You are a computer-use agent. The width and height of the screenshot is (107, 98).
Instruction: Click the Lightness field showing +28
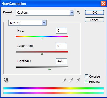(61, 61)
